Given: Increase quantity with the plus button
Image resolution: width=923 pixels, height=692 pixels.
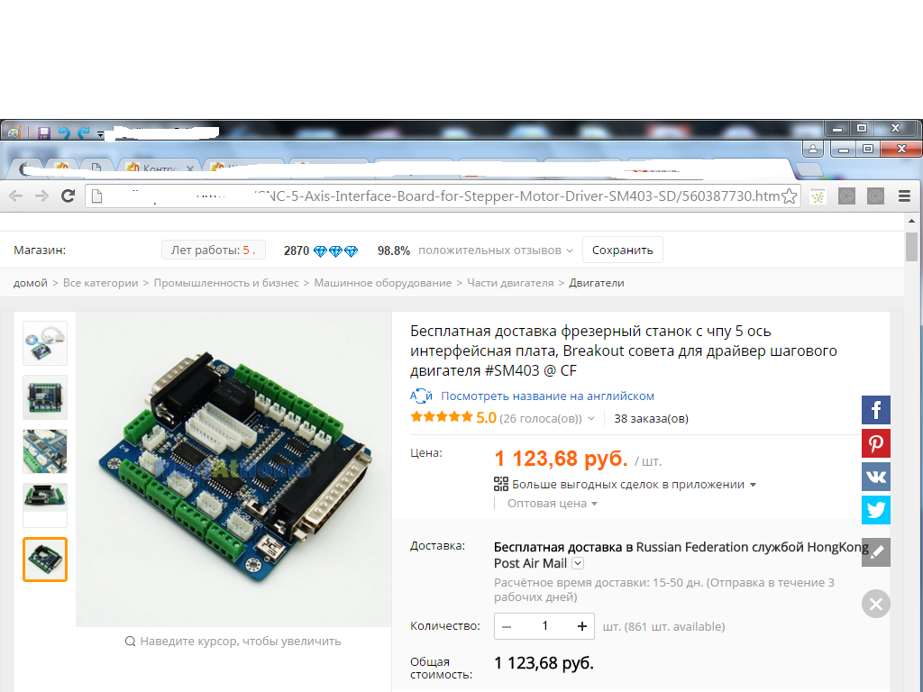Looking at the screenshot, I should pyautogui.click(x=582, y=626).
